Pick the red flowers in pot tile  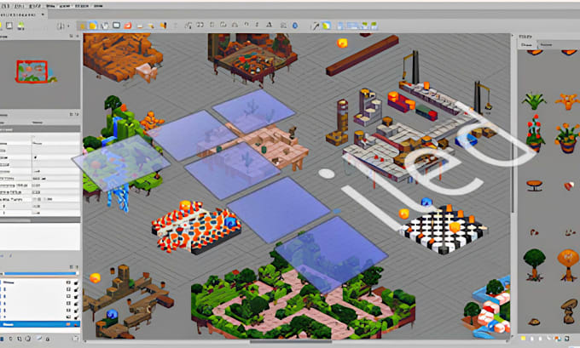coord(535,133)
